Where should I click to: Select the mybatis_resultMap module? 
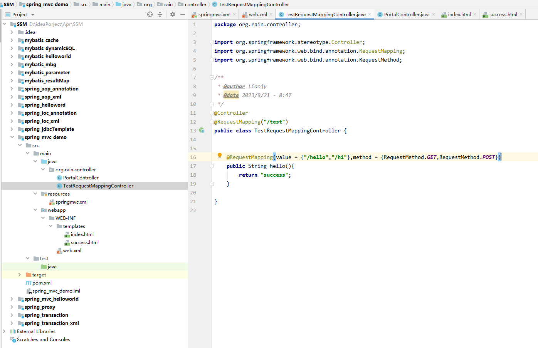click(x=47, y=81)
